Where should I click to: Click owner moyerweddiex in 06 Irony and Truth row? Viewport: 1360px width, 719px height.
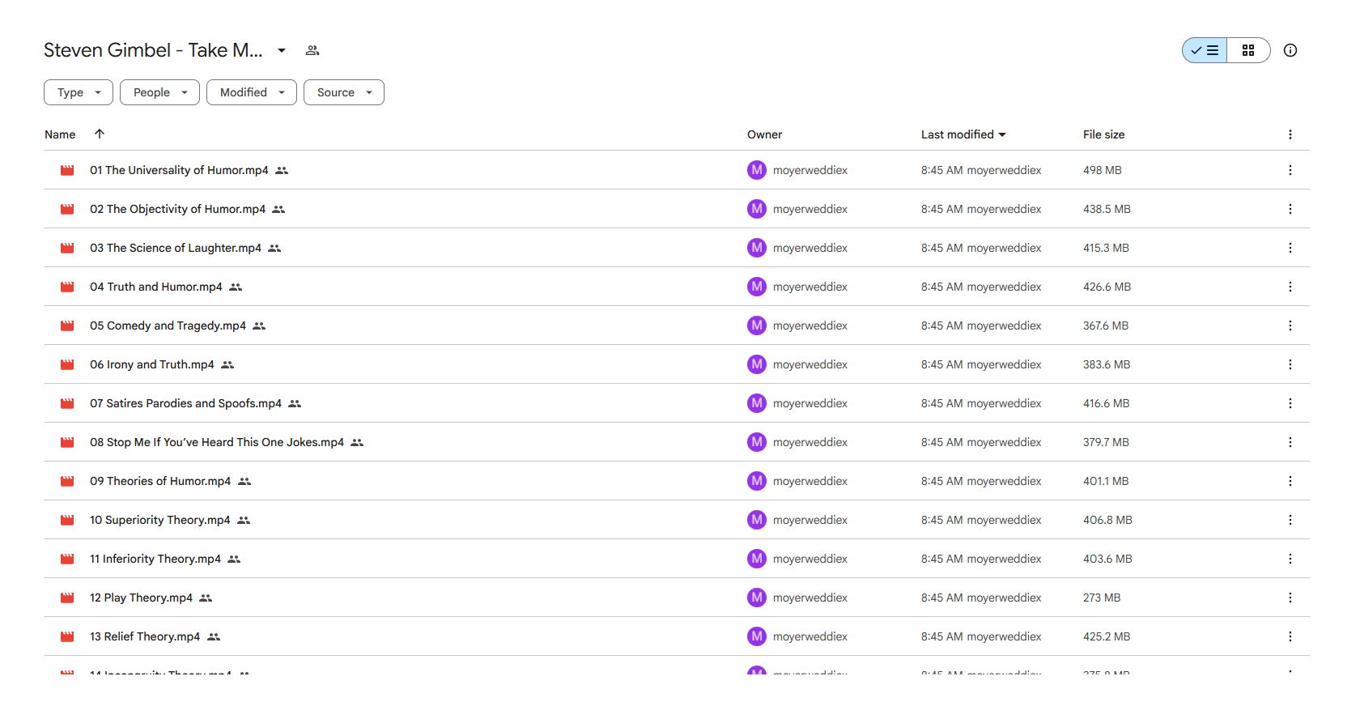click(x=810, y=364)
